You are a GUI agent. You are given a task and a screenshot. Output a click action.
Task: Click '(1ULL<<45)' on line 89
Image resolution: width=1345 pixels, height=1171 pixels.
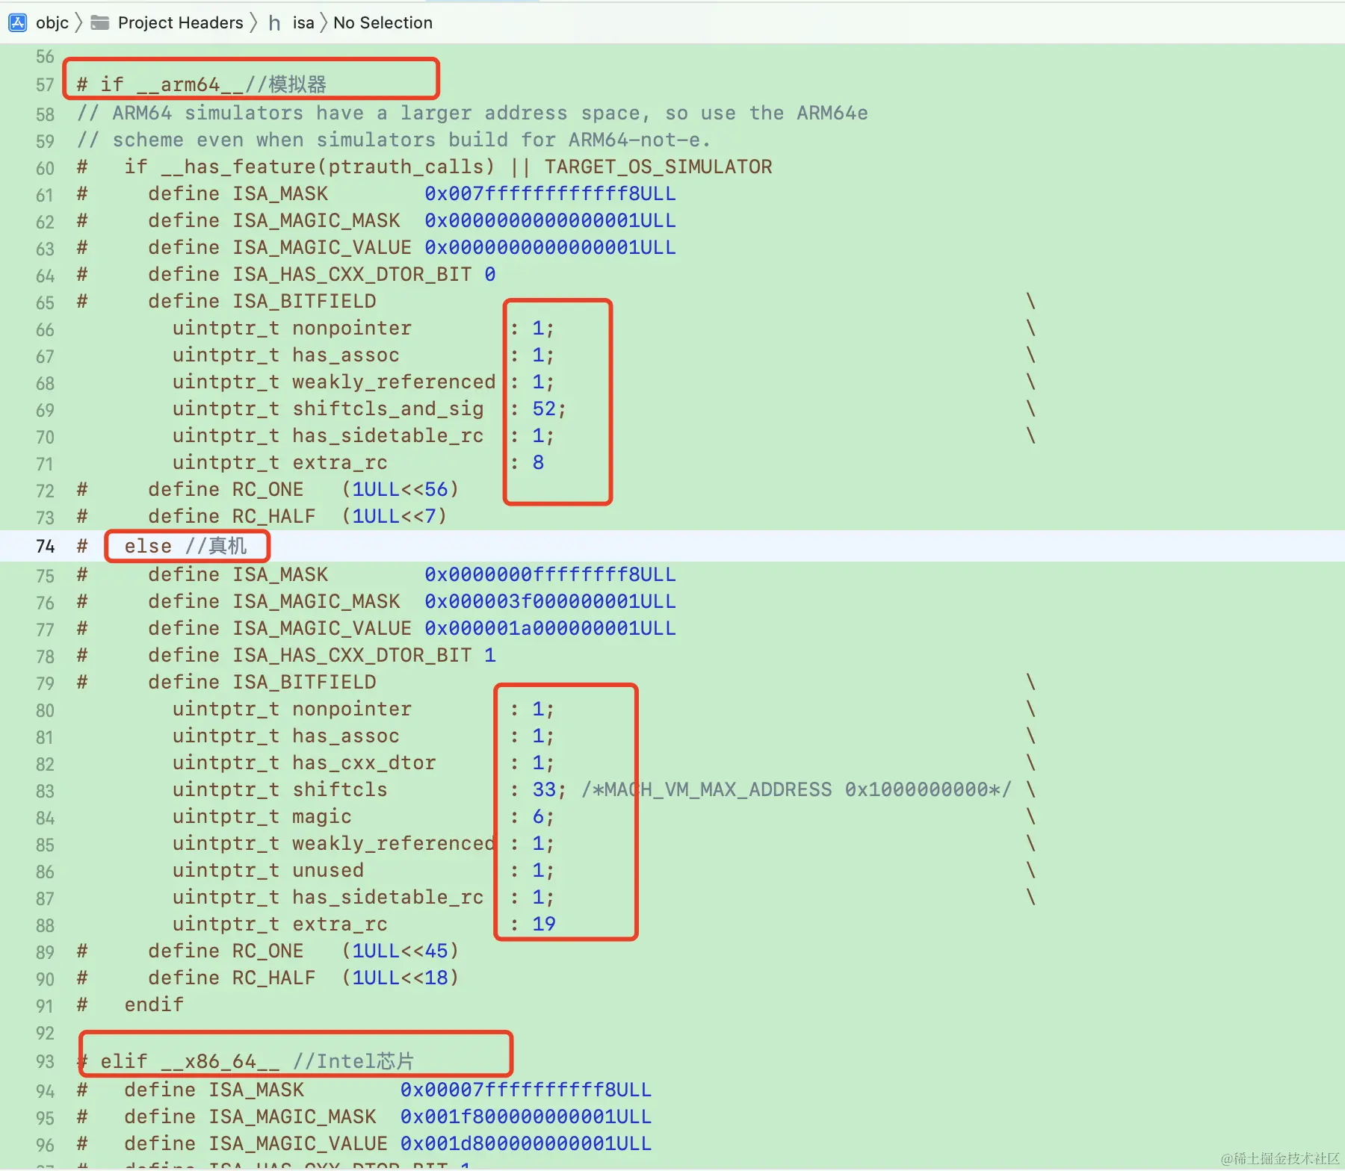[x=400, y=951]
